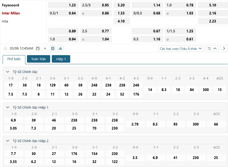Open the match lineup board icon
Viewport: 228px width, 167px height.
tap(53, 48)
